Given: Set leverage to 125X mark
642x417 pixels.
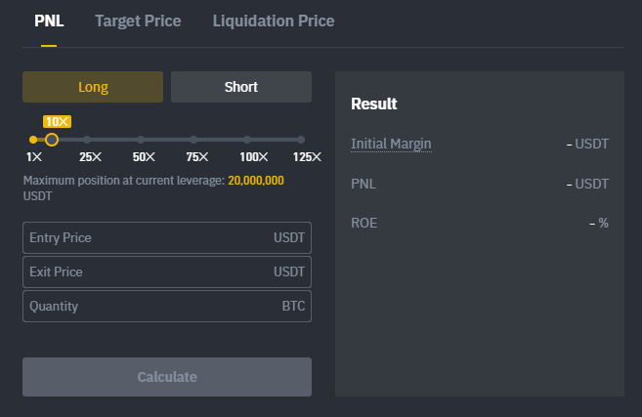Looking at the screenshot, I should coord(302,140).
